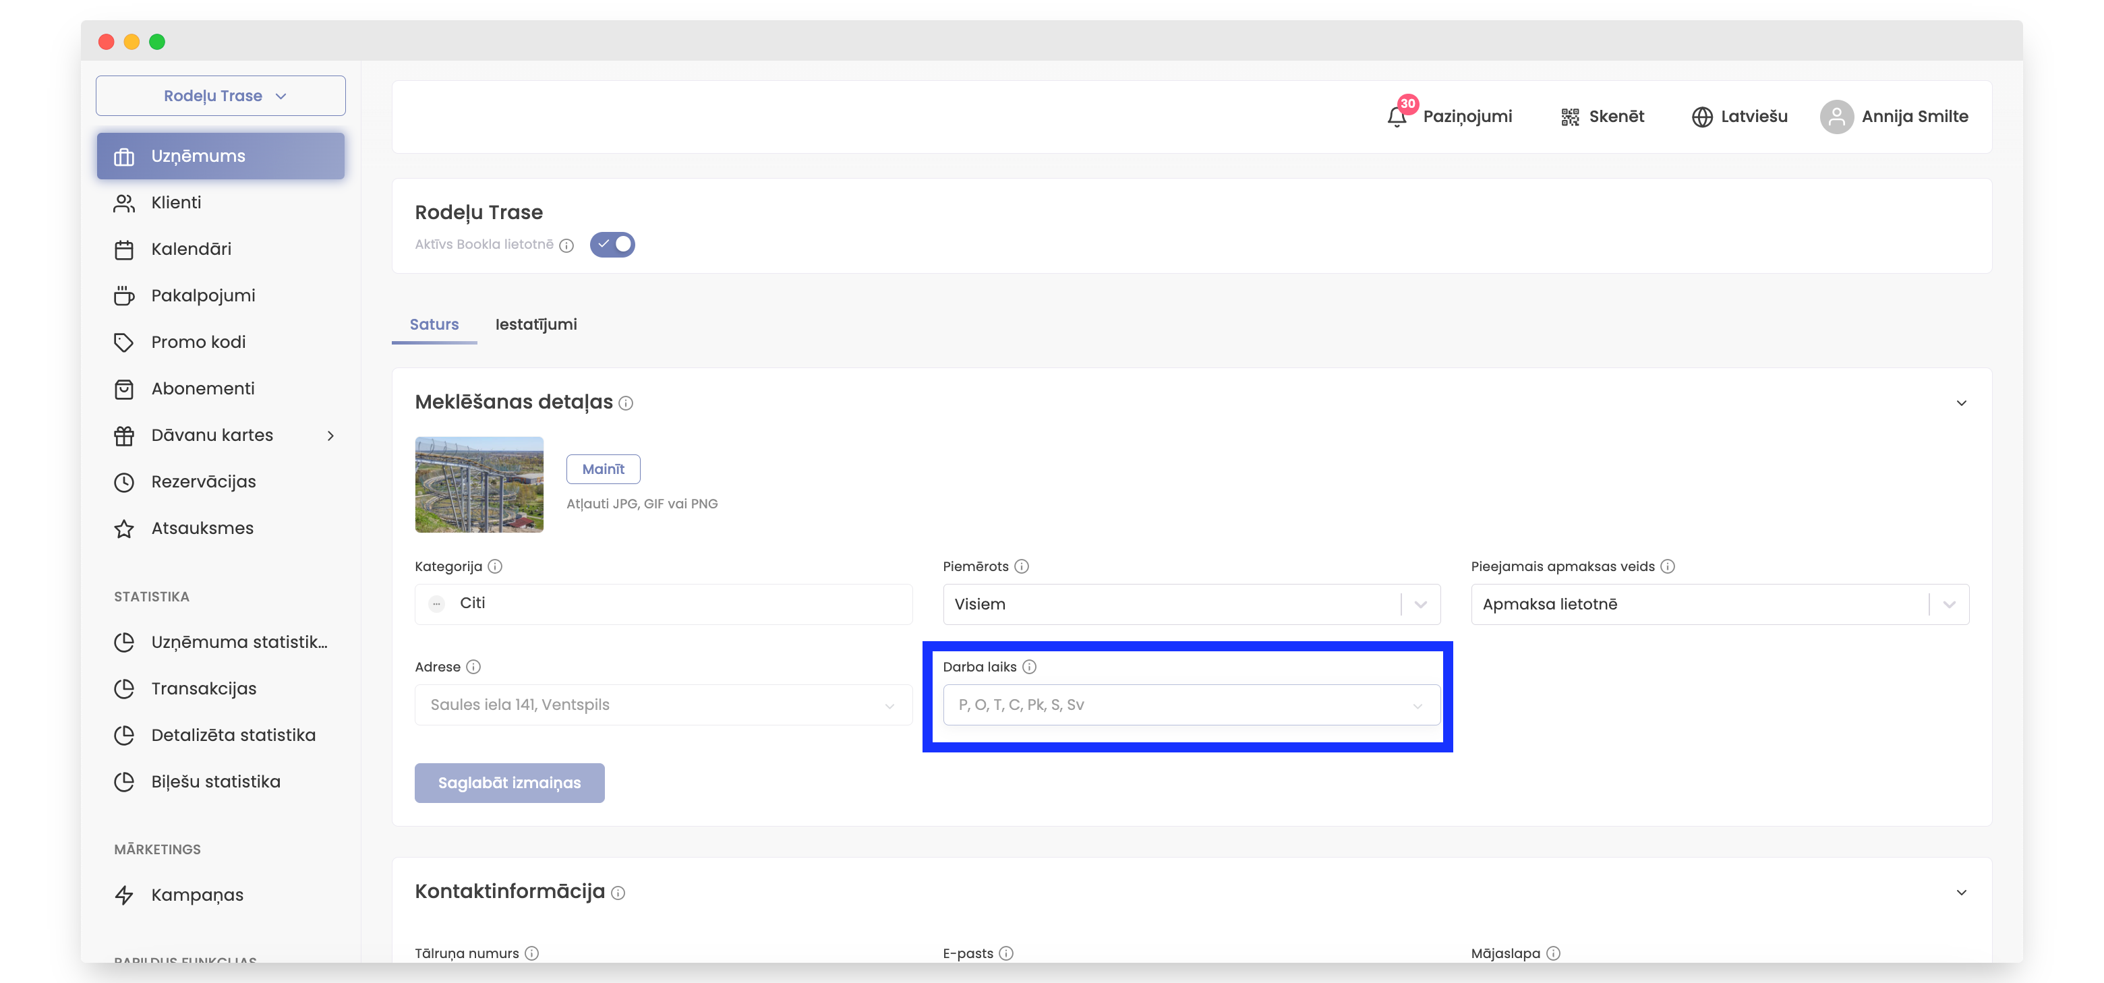Click the Dāvanu kartes gift icon
The height and width of the screenshot is (983, 2104).
click(124, 436)
